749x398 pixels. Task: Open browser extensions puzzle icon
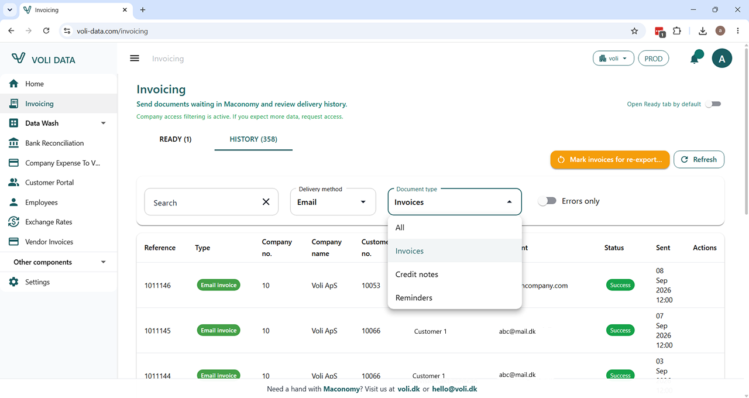677,31
